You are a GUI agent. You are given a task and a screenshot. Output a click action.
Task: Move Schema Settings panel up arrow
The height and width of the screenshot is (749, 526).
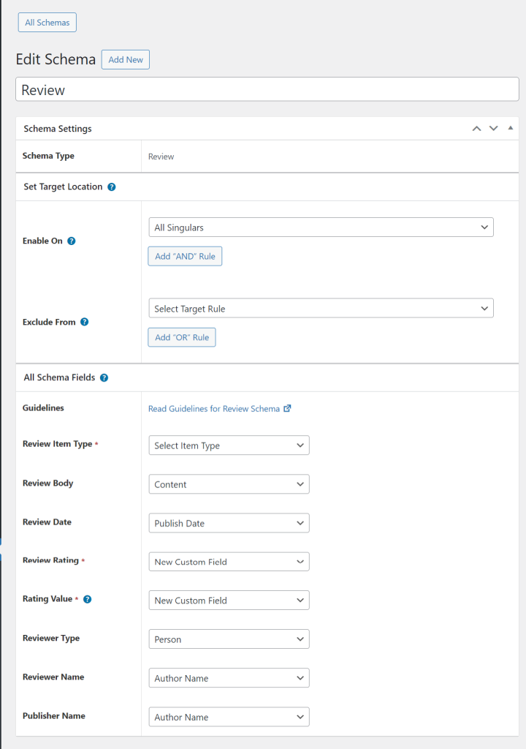[476, 129]
